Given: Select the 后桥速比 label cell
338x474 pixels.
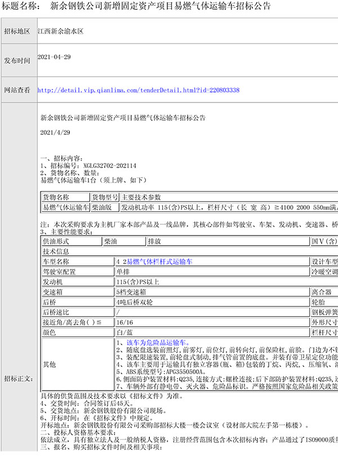Looking at the screenshot, I should tap(78, 312).
